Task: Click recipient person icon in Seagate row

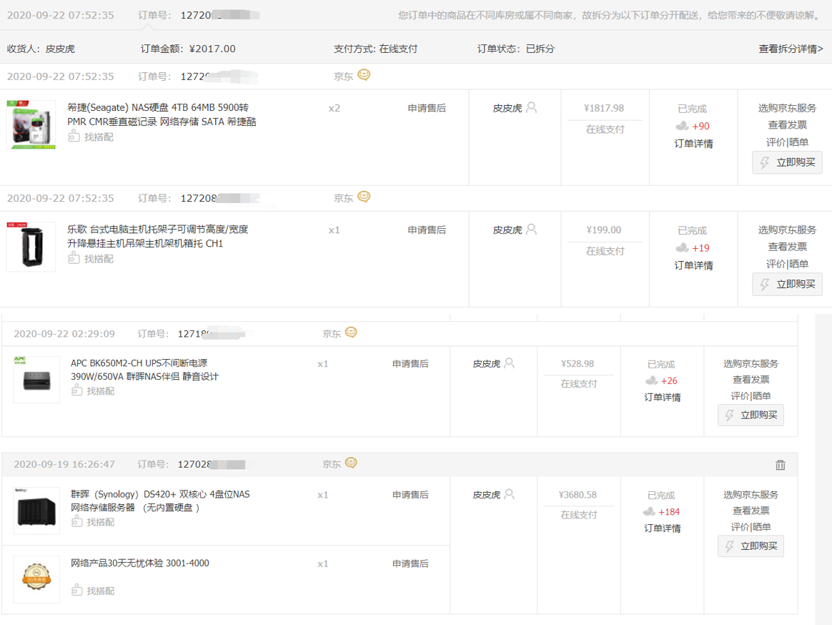Action: (531, 107)
